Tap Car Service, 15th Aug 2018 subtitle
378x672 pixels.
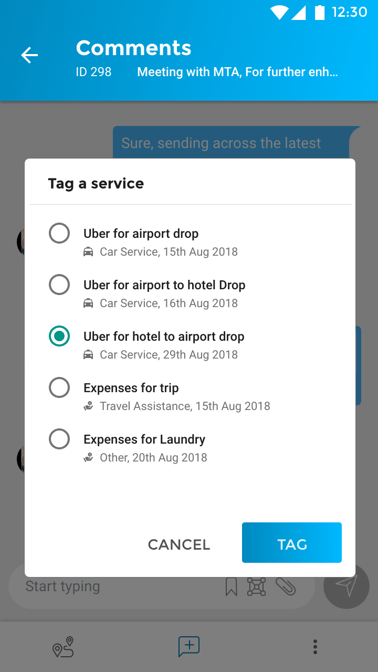coord(169,252)
